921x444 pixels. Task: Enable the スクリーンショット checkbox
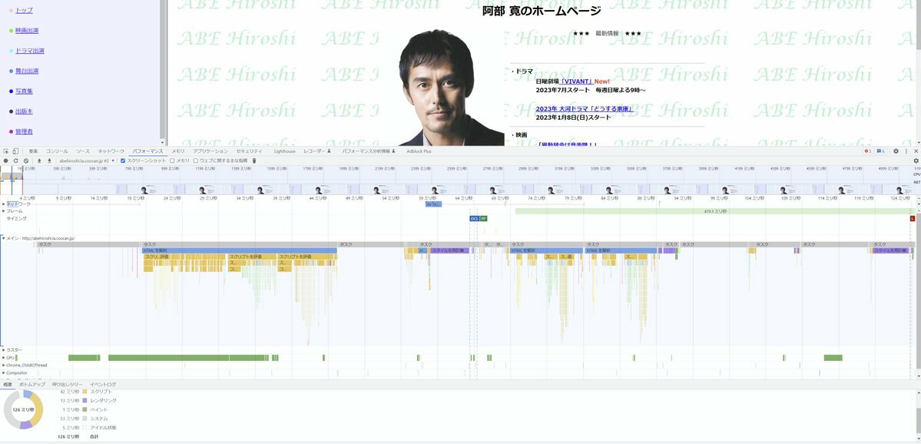click(x=123, y=161)
